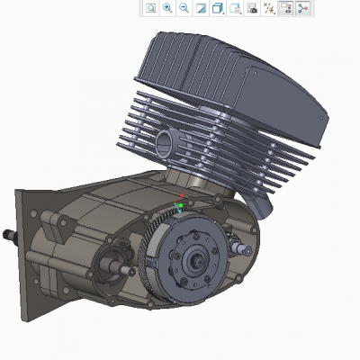Click the Refit view icon

tap(151, 8)
